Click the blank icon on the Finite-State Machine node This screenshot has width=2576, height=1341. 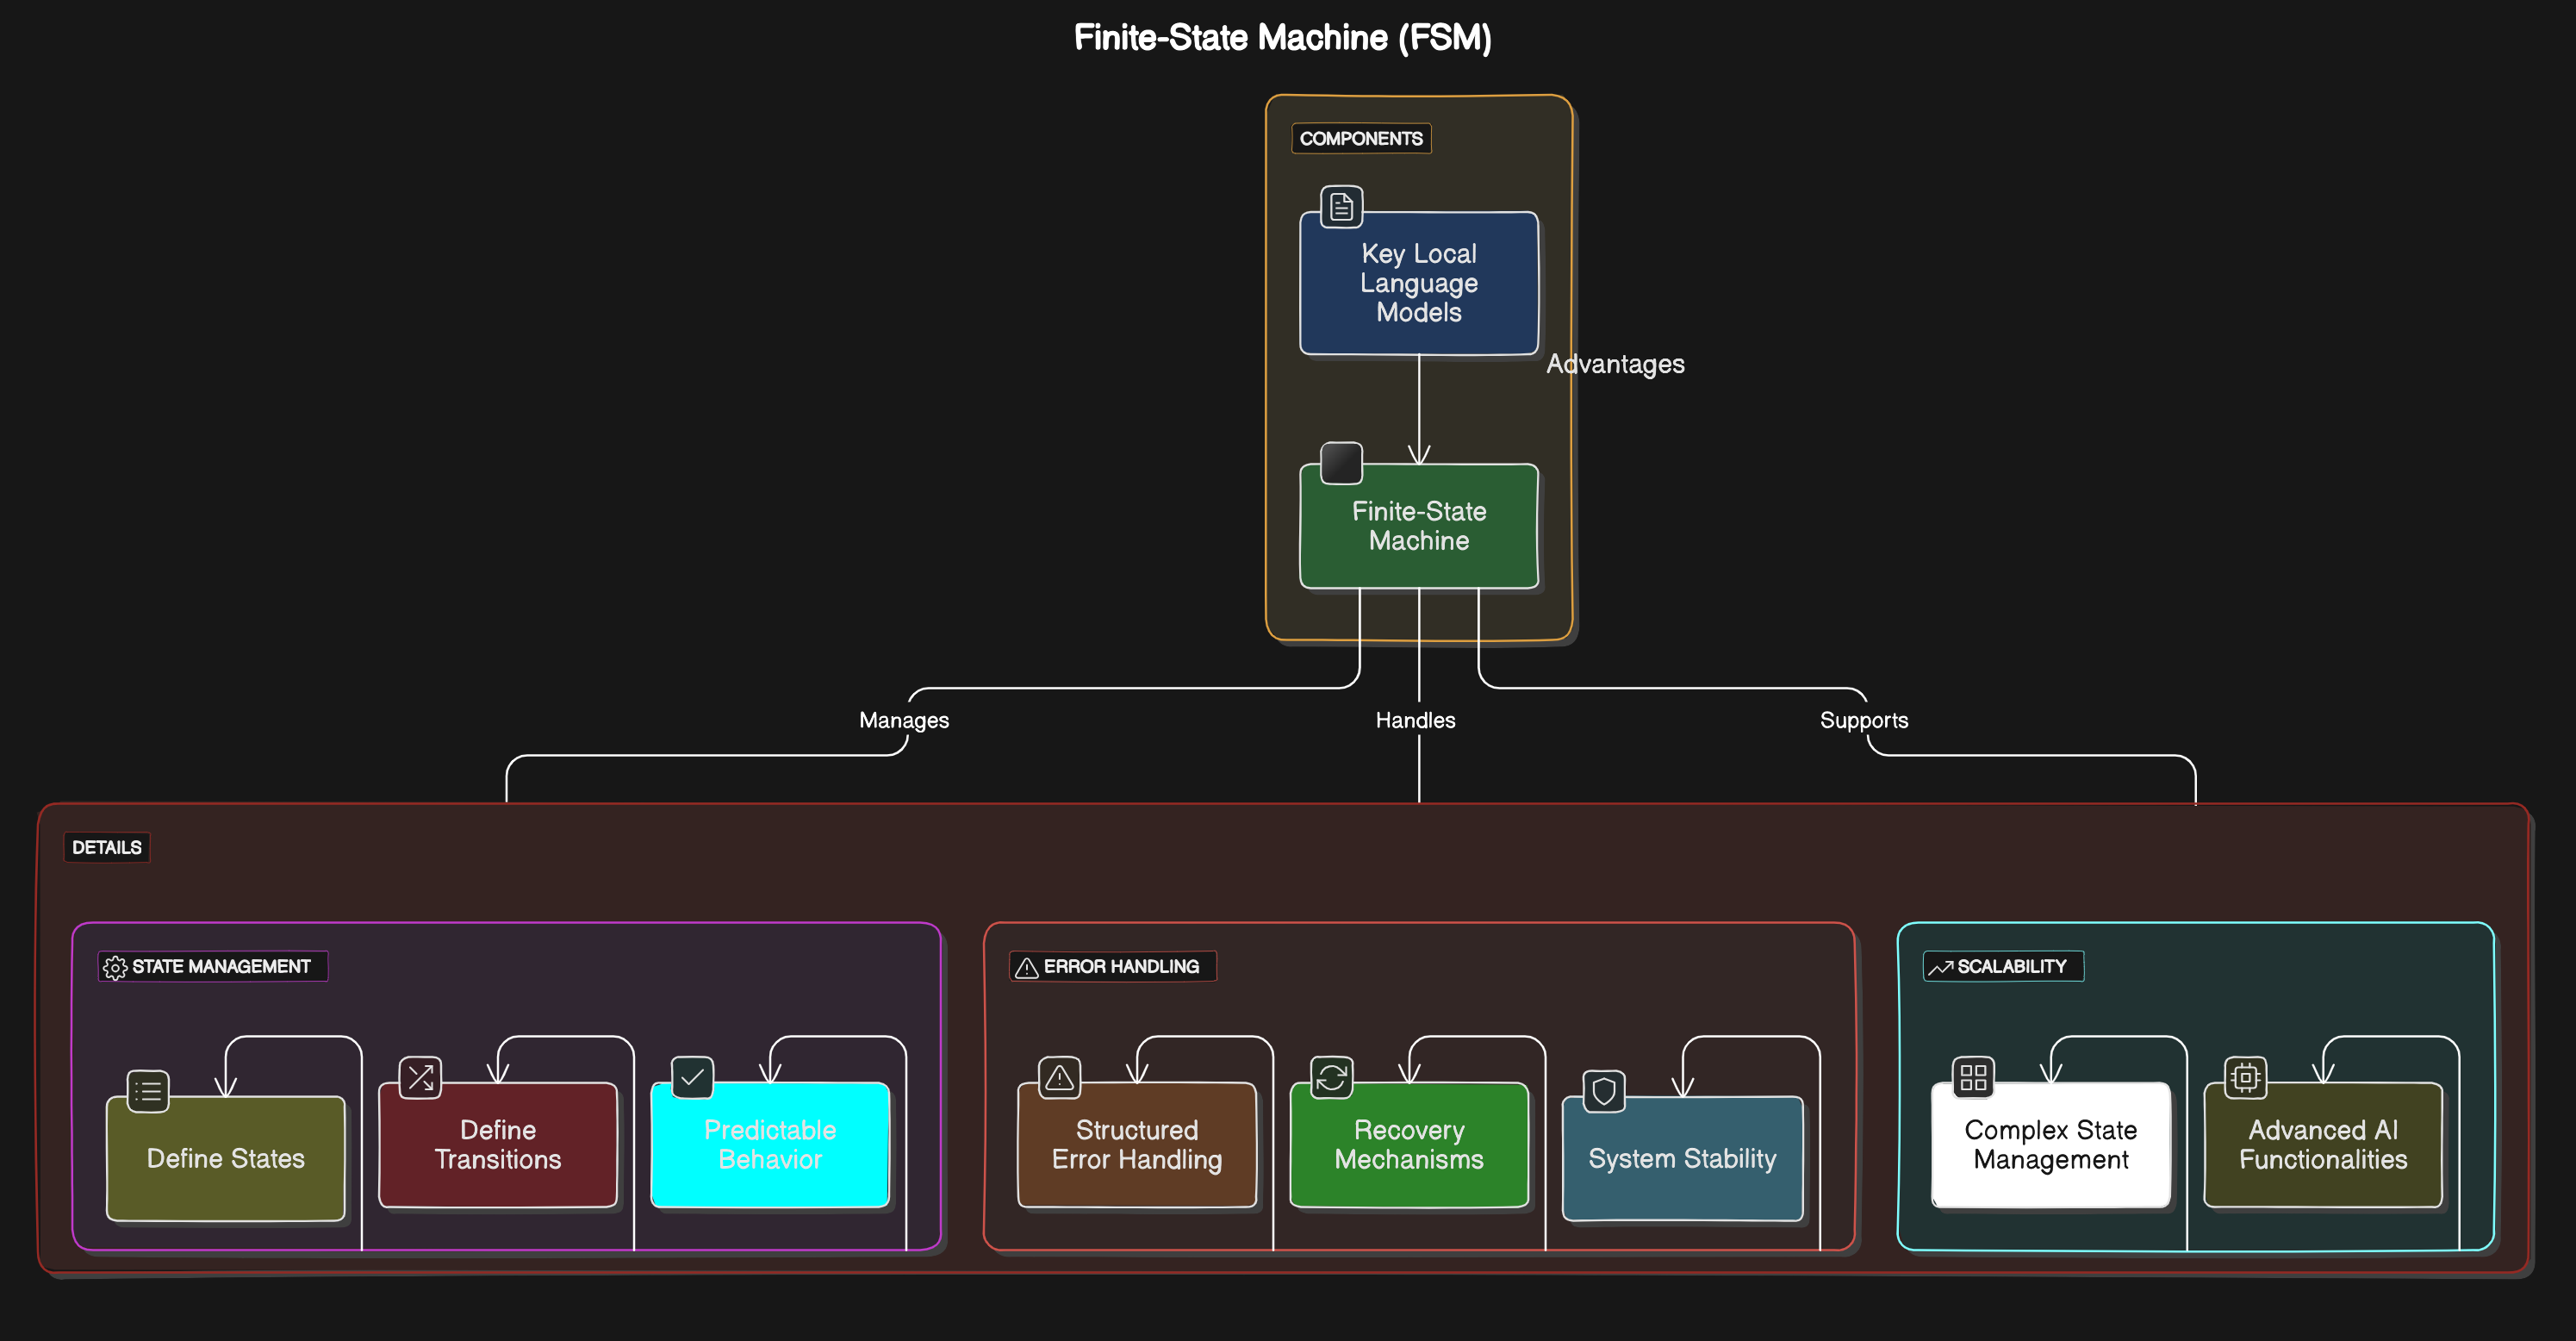point(1341,463)
